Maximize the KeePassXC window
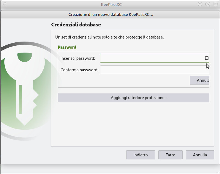 click(208, 4)
